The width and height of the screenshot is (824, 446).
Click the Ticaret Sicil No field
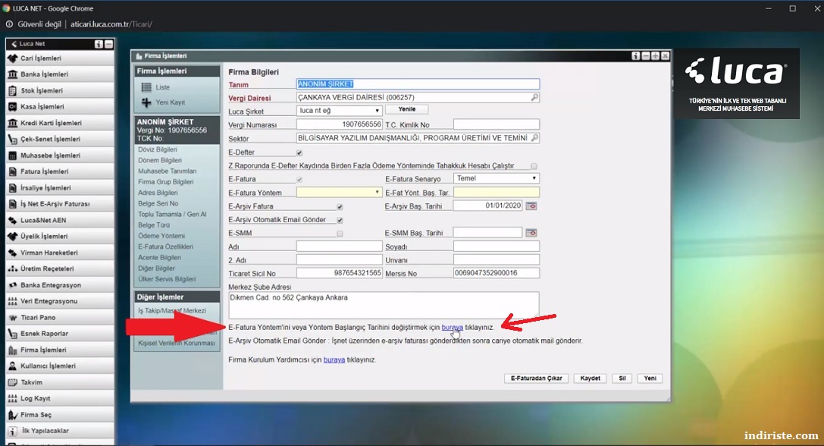point(339,273)
